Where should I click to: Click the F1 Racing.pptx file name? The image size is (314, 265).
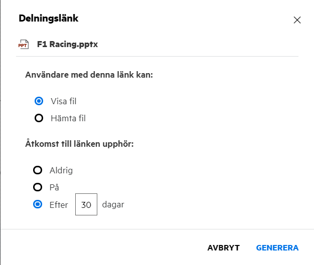[67, 44]
